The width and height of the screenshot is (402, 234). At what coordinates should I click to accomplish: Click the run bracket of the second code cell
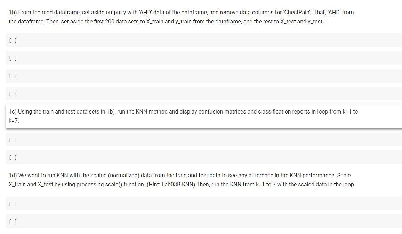coord(13,58)
